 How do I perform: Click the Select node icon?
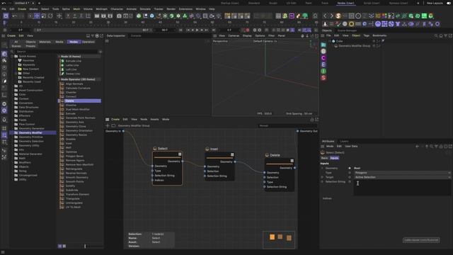pyautogui.click(x=155, y=148)
